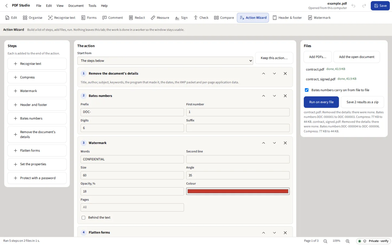392x245 pixels.
Task: Open the Measure tool
Action: pos(160,18)
